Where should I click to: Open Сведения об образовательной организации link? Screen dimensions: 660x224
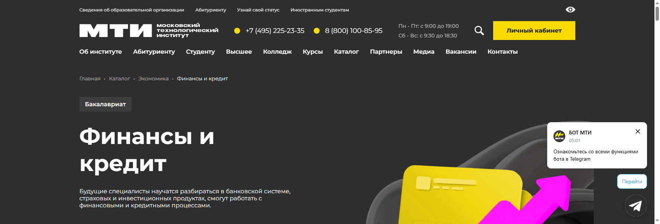[132, 10]
